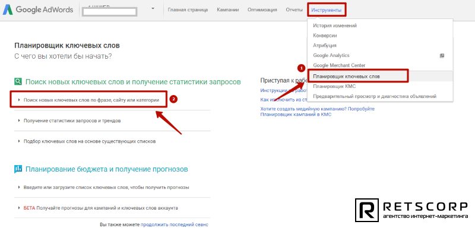The height and width of the screenshot is (231, 475).
Task: Switch to the Кампании tab
Action: coord(228,10)
